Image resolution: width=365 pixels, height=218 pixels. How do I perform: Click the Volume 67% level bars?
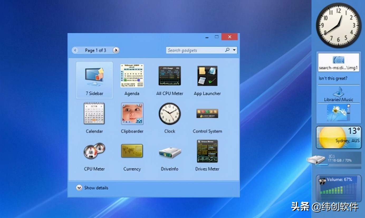click(338, 189)
